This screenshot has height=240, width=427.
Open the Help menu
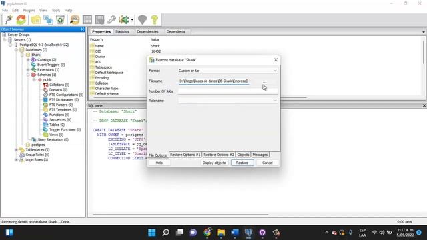pos(68,11)
